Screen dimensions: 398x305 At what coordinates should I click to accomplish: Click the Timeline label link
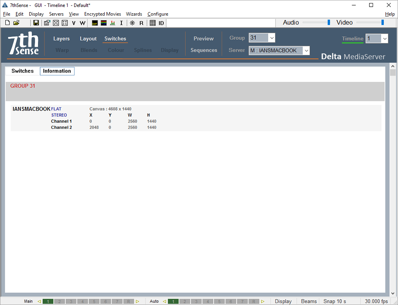(x=353, y=39)
